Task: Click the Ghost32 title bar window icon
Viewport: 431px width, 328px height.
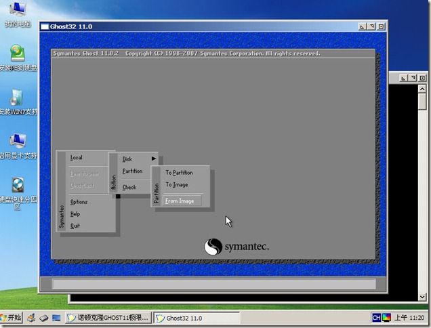Action: (x=45, y=26)
